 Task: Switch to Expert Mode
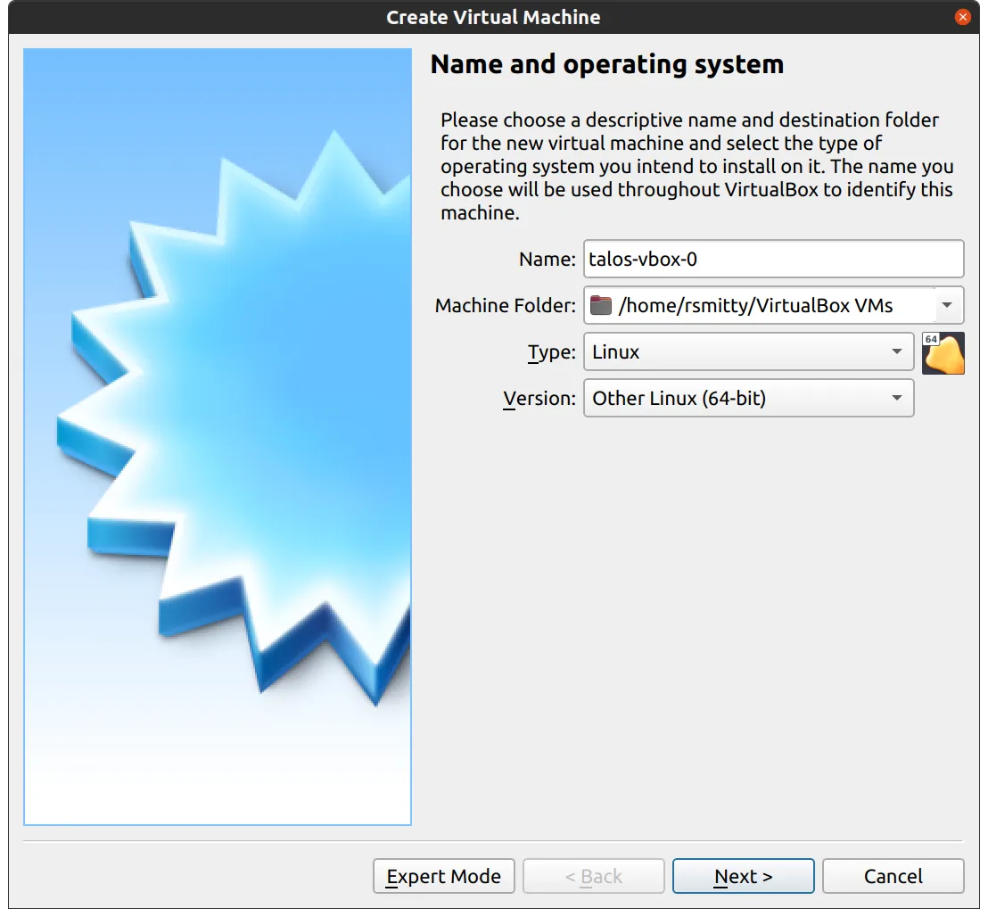pos(443,876)
